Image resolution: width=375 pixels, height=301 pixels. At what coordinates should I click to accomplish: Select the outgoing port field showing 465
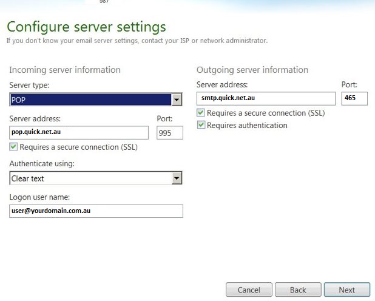(x=354, y=98)
